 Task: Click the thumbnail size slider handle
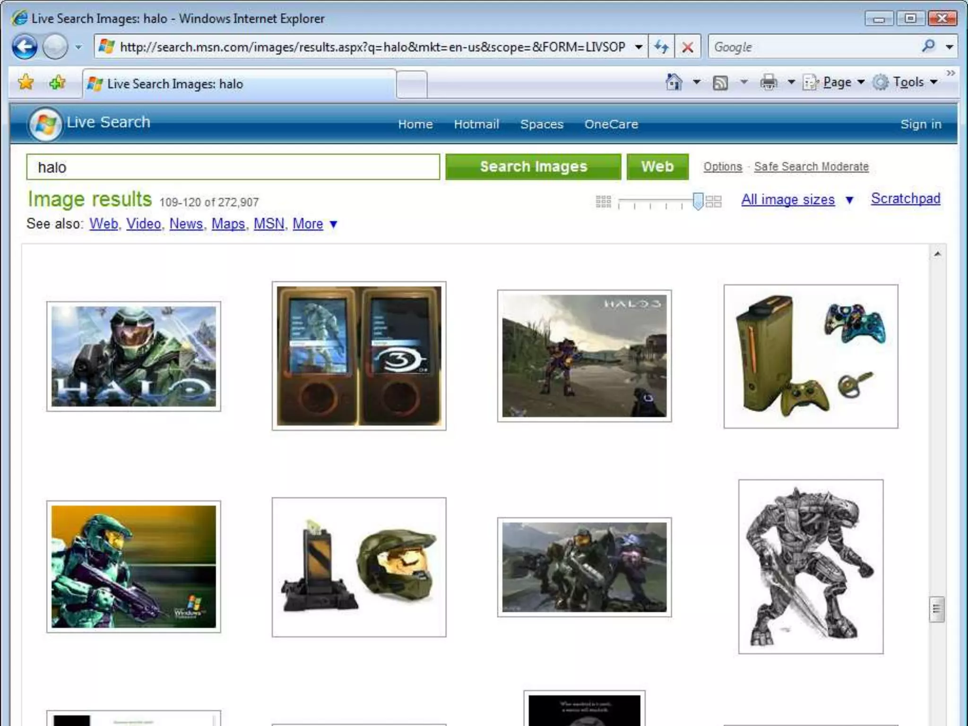tap(698, 201)
